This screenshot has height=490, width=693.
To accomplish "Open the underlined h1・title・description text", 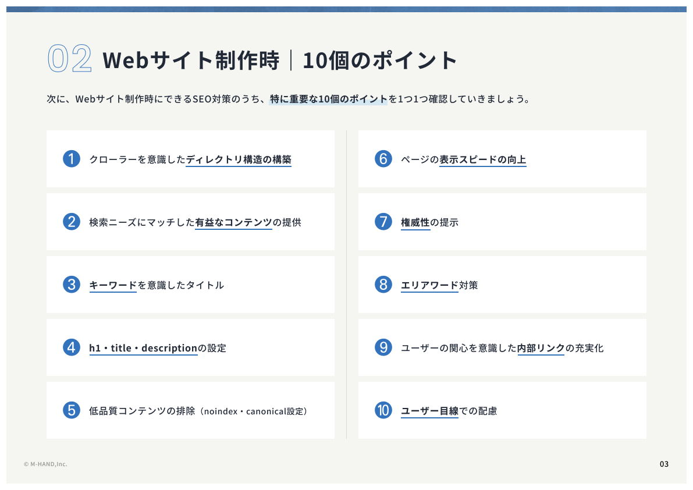I will pos(143,348).
